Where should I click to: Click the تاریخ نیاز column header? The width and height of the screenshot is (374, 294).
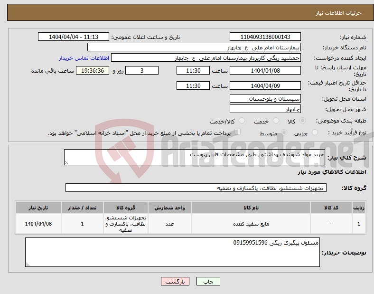click(38, 208)
